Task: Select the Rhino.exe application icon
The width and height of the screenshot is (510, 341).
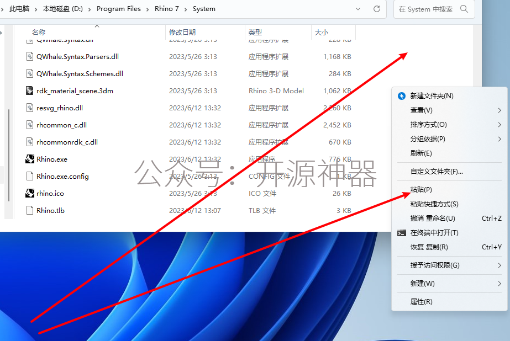Action: [x=30, y=159]
